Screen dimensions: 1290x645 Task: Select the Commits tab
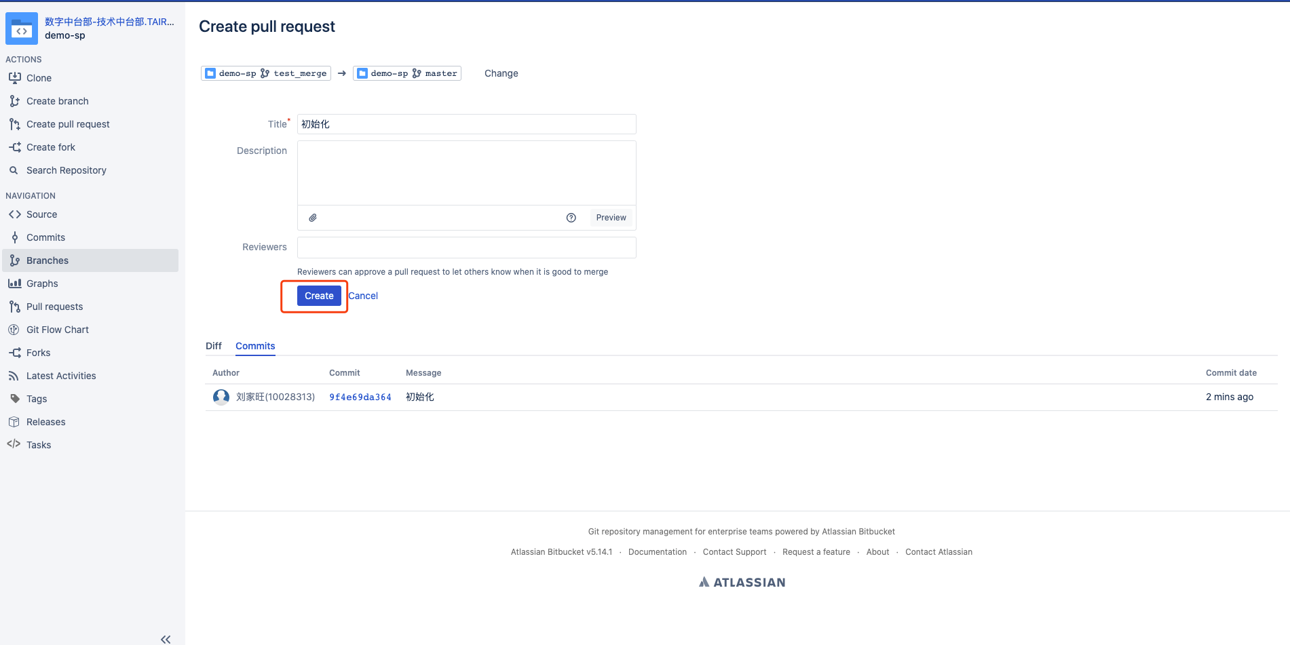255,346
